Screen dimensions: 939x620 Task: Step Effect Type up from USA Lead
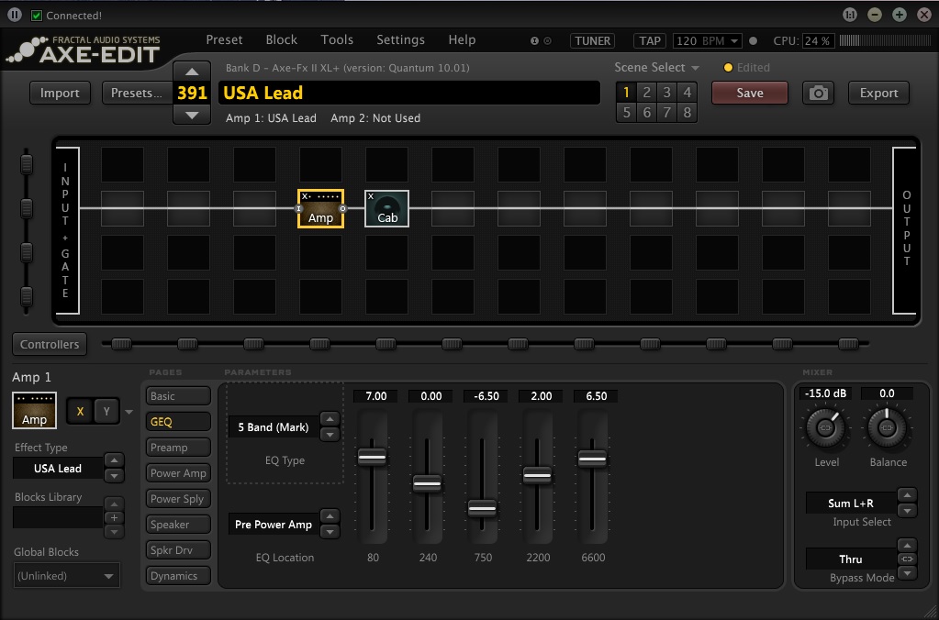(x=114, y=460)
